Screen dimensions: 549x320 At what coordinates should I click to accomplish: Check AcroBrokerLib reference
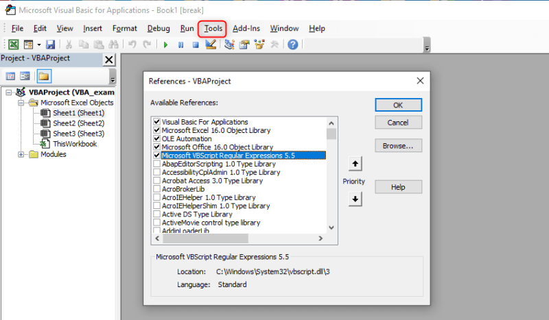[x=157, y=189]
